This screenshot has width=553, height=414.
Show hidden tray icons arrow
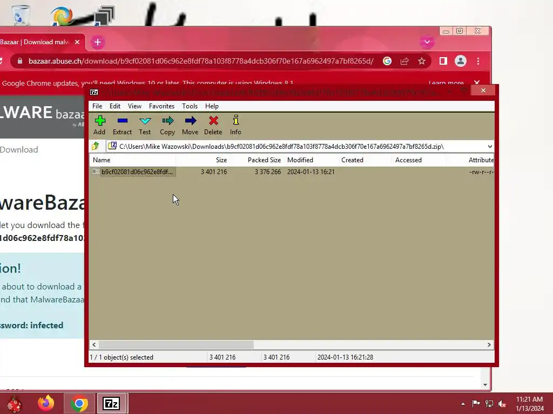click(463, 403)
